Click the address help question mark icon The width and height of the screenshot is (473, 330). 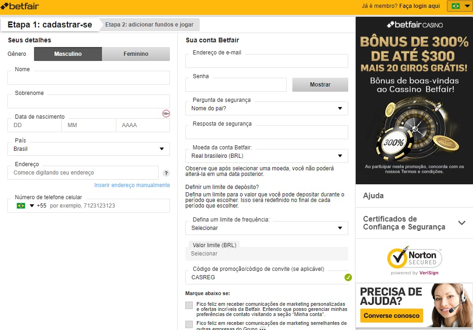166,173
